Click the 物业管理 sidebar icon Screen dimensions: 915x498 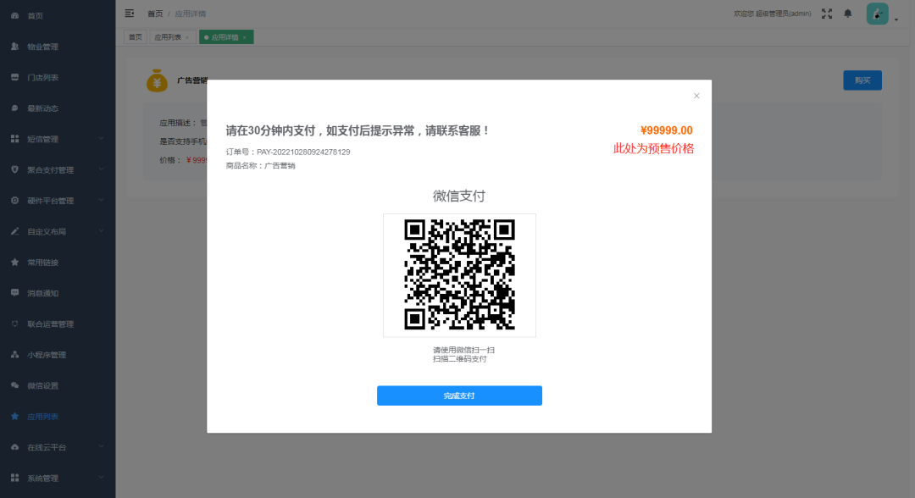click(x=14, y=47)
